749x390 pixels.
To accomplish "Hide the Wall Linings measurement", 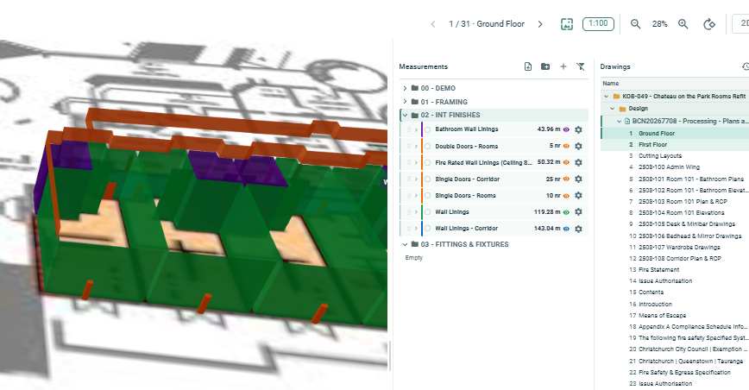I will (x=567, y=212).
